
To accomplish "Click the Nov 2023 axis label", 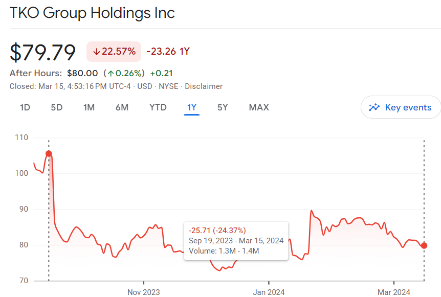I will (144, 292).
